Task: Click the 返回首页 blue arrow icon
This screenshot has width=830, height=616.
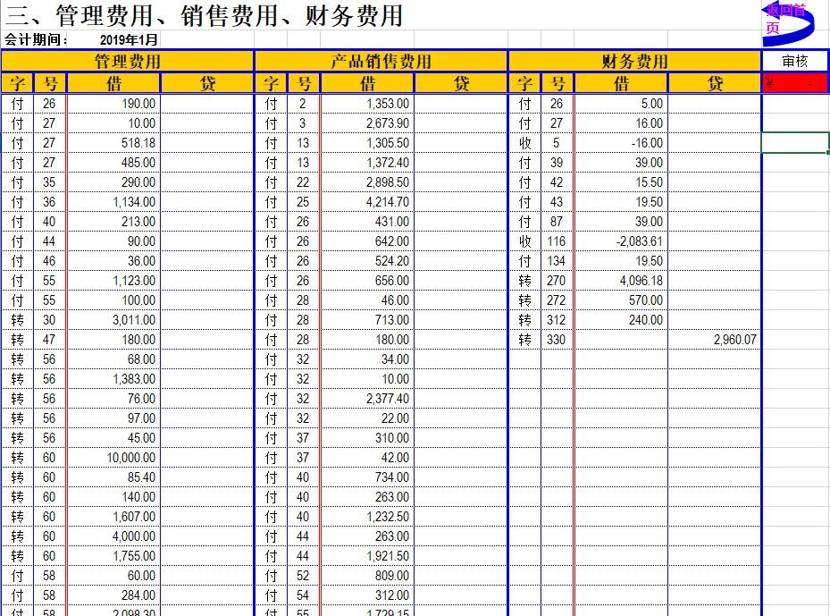Action: (x=786, y=21)
